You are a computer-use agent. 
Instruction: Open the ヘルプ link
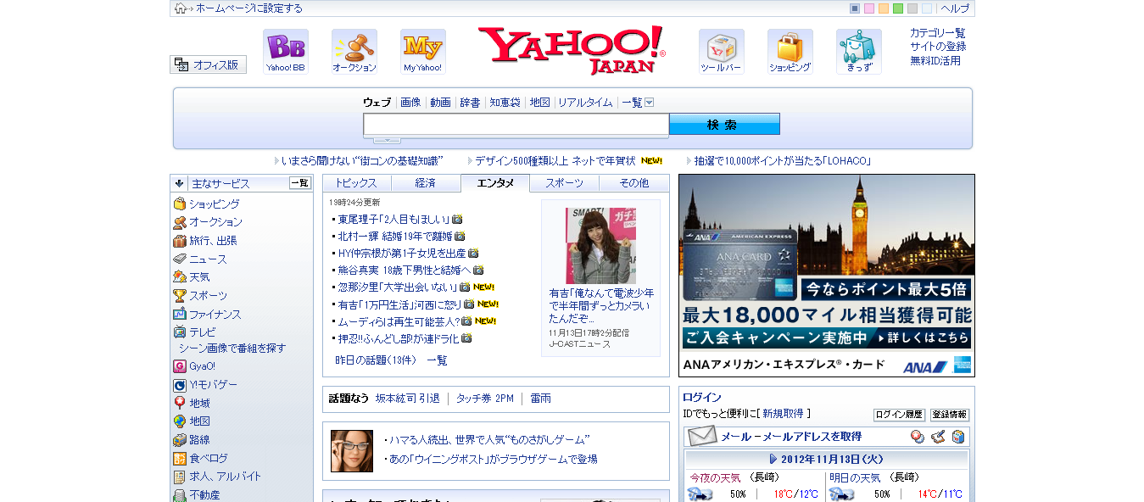955,8
